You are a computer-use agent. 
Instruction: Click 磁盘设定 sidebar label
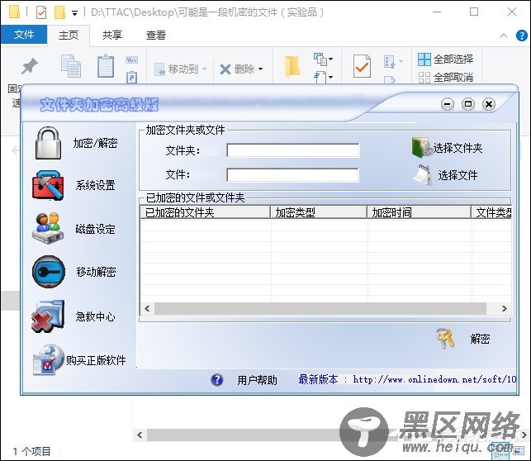pyautogui.click(x=95, y=229)
